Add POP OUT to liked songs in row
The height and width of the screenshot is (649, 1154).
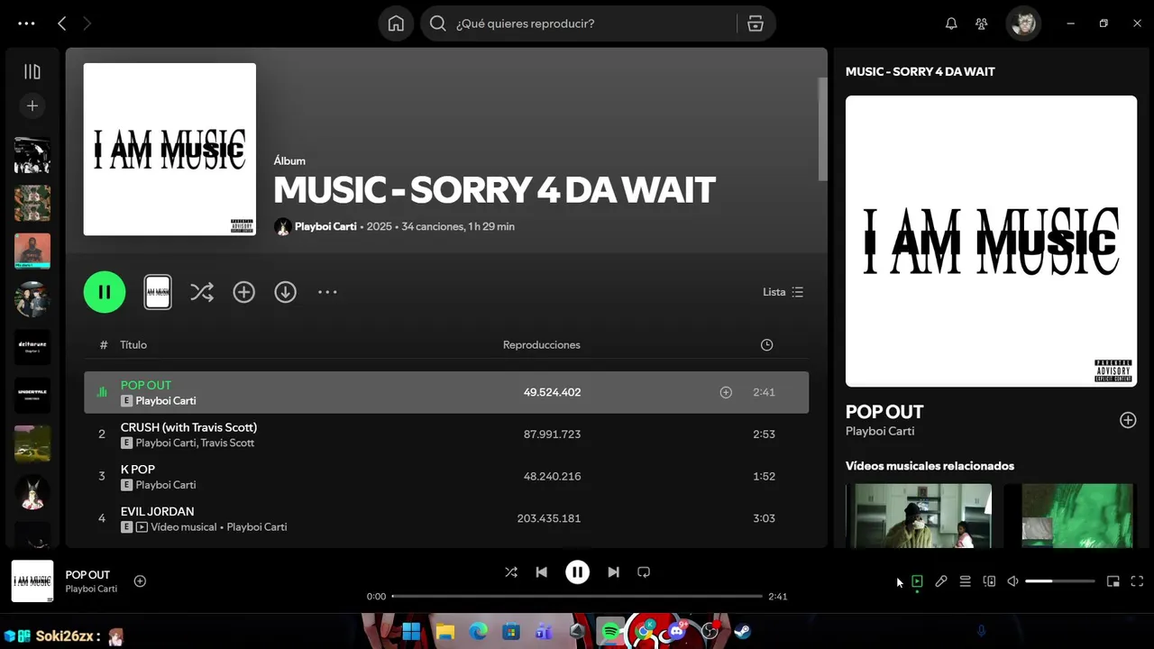(x=726, y=392)
